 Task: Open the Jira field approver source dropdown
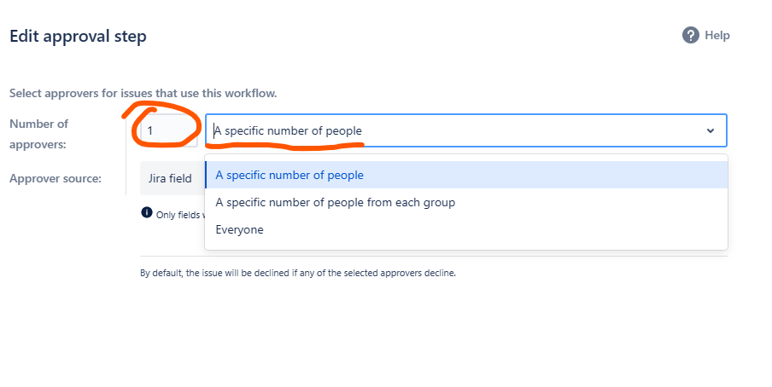(173, 178)
